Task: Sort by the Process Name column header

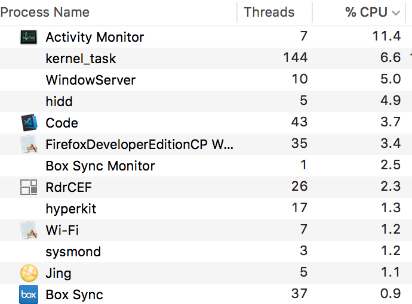Action: 45,12
